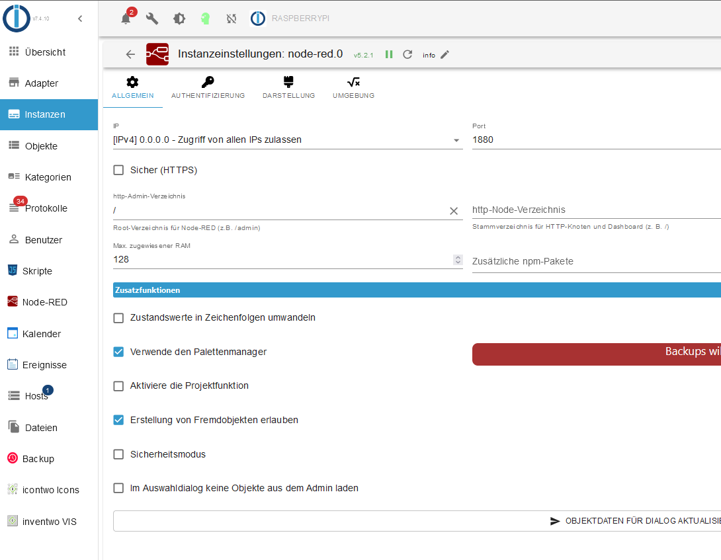Open Protokolle in the sidebar

click(49, 208)
